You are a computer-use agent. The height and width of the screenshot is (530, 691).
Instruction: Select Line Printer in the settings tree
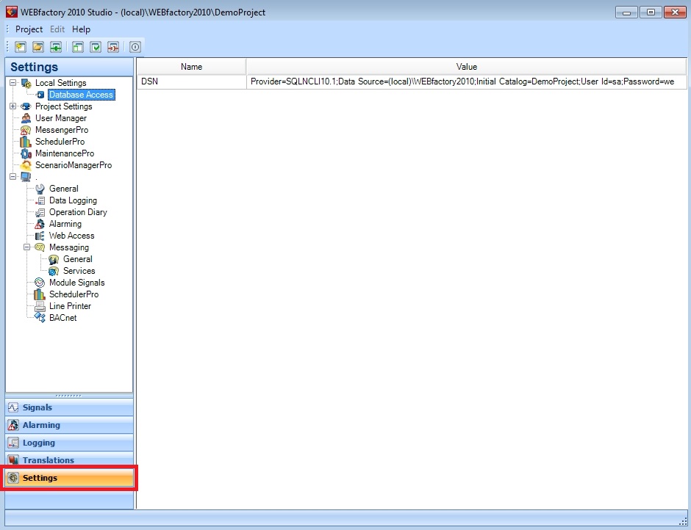70,306
